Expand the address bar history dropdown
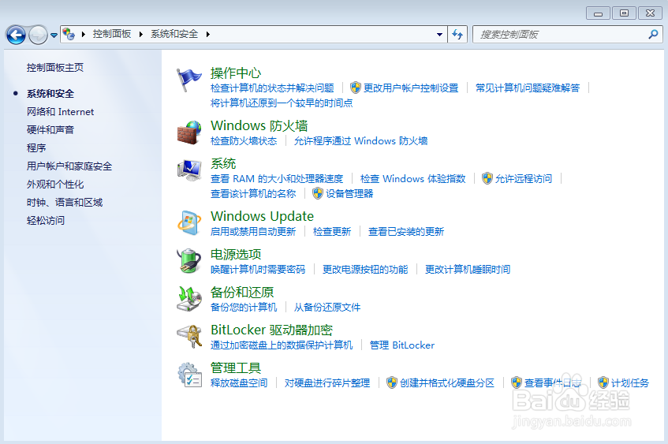668x444 pixels. coord(439,34)
